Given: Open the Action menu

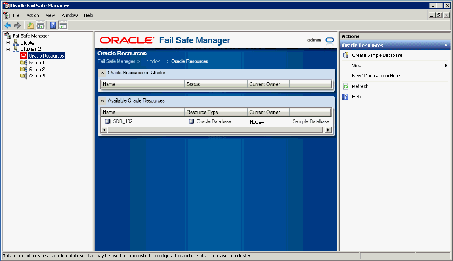Looking at the screenshot, I should [32, 15].
